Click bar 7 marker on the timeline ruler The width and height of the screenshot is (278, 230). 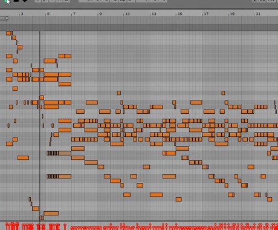click(74, 14)
